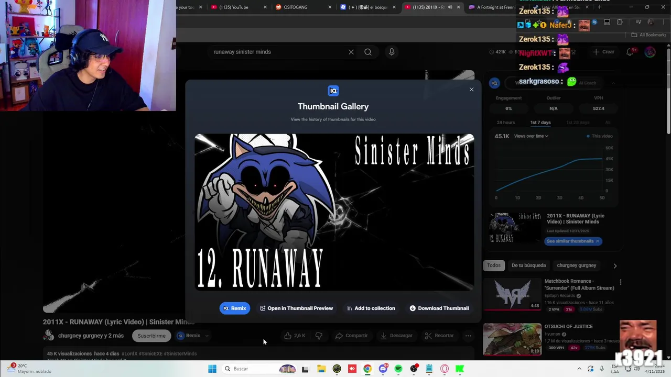This screenshot has width=671, height=377.
Task: Click video title '2011X - RUNAWAY (Lyric Video)'
Action: tap(118, 322)
